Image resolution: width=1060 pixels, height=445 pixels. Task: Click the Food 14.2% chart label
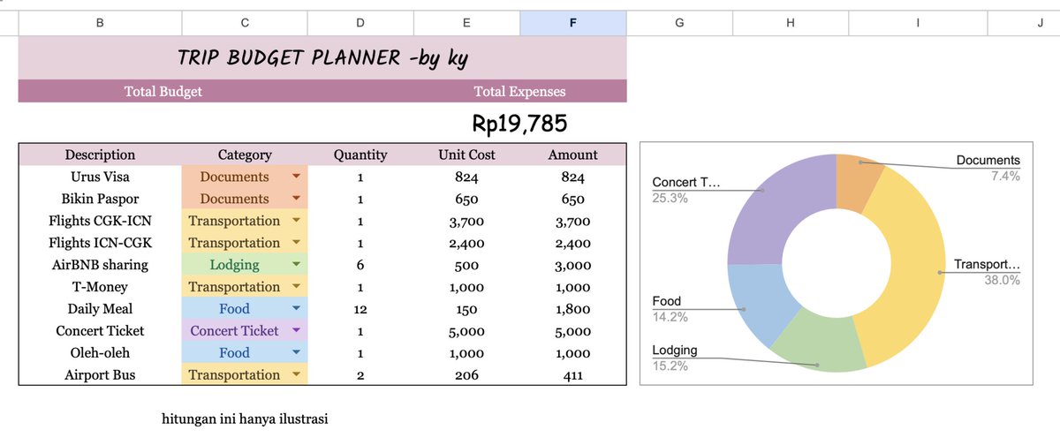click(669, 309)
